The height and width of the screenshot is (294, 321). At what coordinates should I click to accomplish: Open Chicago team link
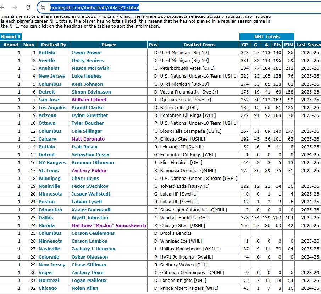(x=48, y=288)
